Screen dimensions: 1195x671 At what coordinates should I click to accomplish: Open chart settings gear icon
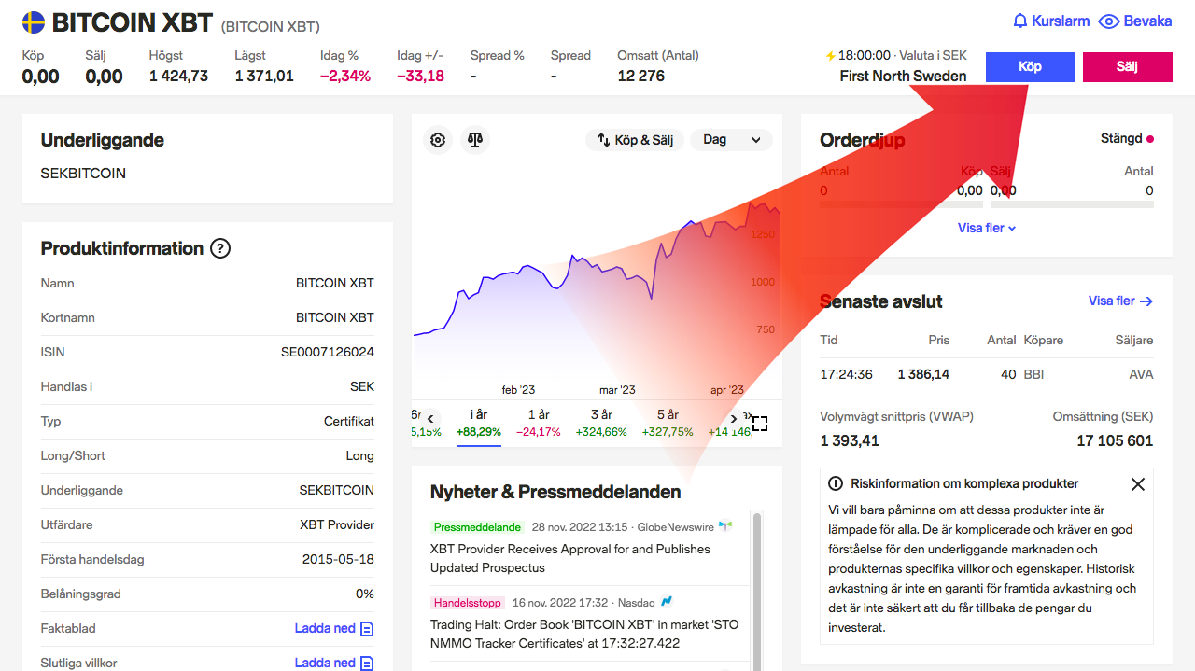point(438,140)
